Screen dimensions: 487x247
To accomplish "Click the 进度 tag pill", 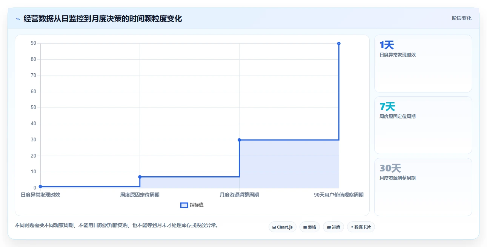I will tap(333, 227).
